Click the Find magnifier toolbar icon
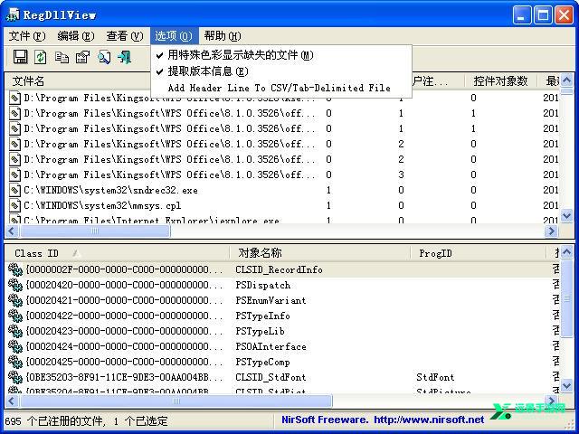The height and width of the screenshot is (434, 579). (x=104, y=57)
